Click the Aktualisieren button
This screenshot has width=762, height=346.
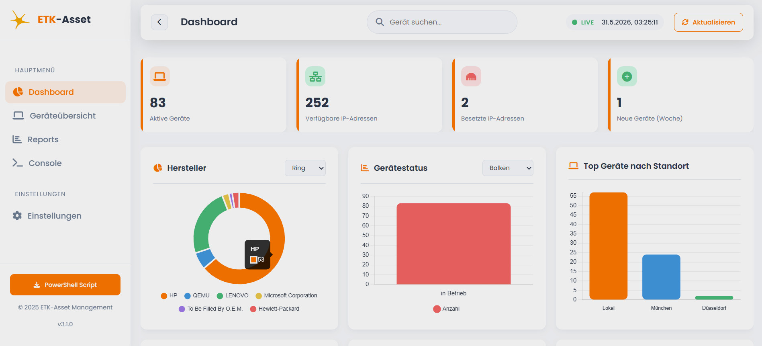point(709,23)
